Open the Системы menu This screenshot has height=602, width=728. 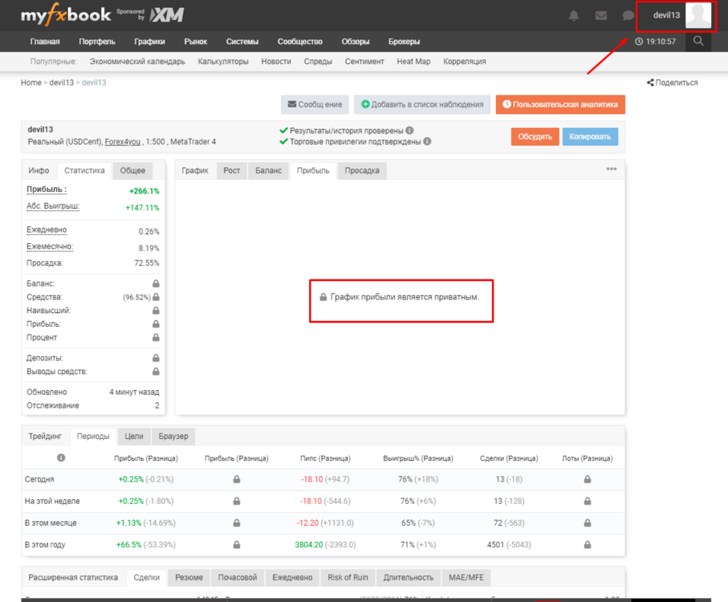coord(242,41)
